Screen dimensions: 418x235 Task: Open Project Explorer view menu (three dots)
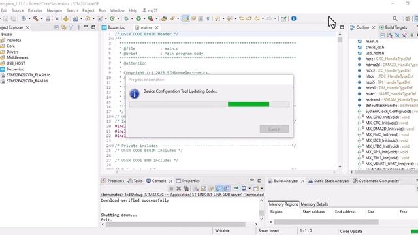tap(78, 27)
